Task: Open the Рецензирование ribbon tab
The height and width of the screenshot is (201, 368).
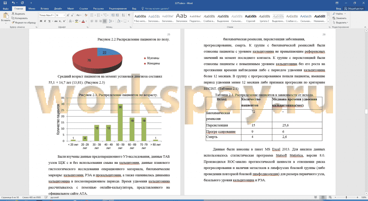Action: pyautogui.click(x=118, y=8)
